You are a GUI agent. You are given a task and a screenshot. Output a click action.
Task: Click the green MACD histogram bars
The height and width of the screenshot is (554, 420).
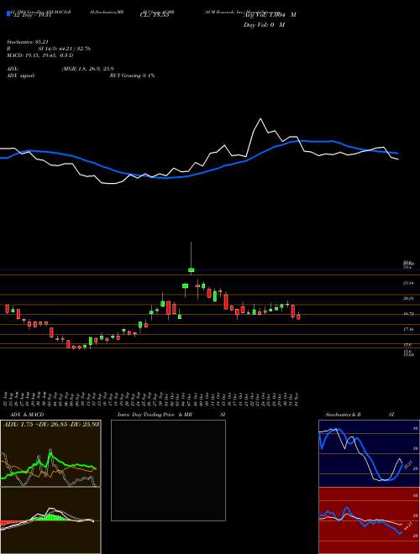50,517
